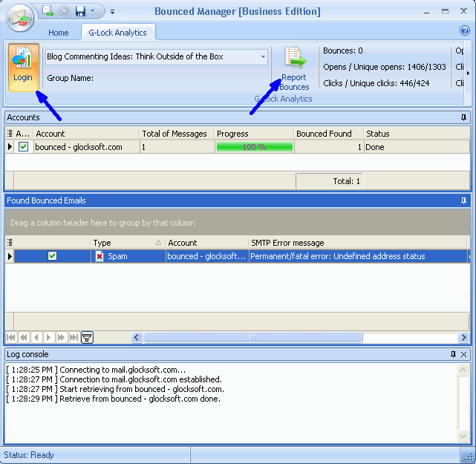Go to the first record navigator button
This screenshot has height=464, width=476.
point(11,338)
